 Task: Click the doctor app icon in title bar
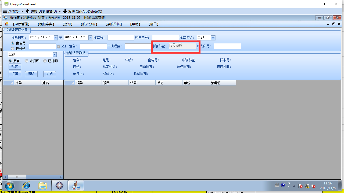[5, 17]
